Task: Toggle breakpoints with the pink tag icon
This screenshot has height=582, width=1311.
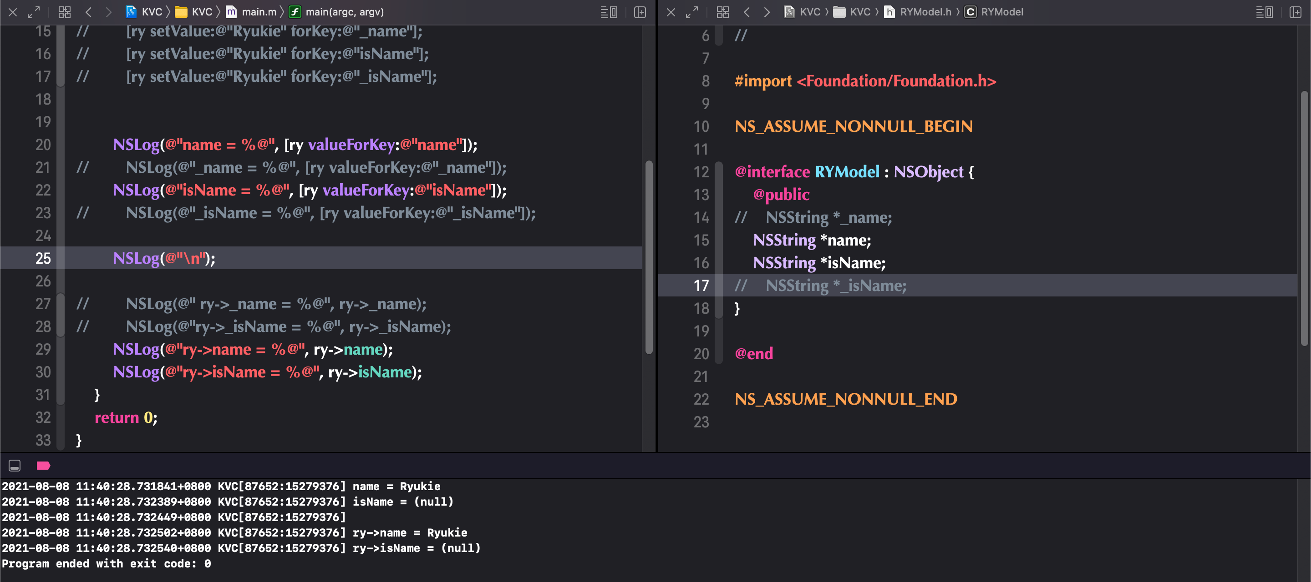Action: (43, 466)
